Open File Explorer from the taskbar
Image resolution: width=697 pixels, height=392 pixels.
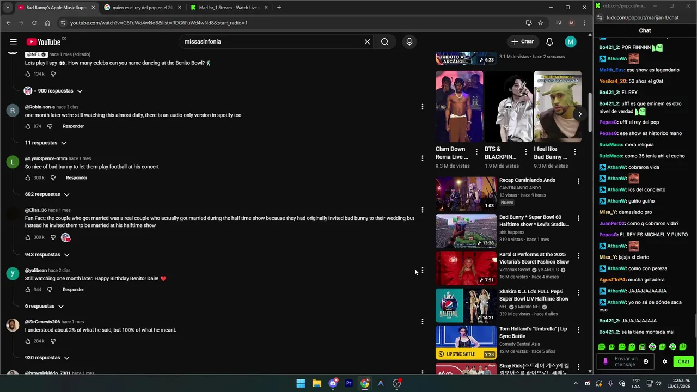316,383
